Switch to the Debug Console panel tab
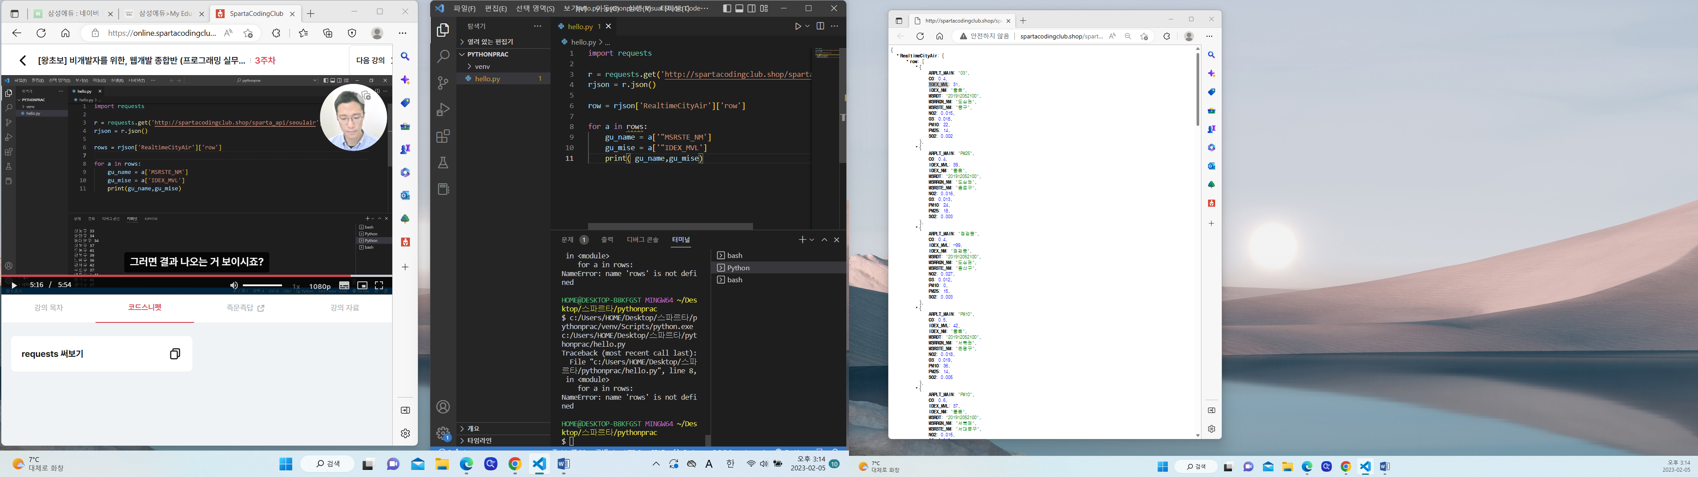Image resolution: width=1698 pixels, height=477 pixels. [642, 240]
